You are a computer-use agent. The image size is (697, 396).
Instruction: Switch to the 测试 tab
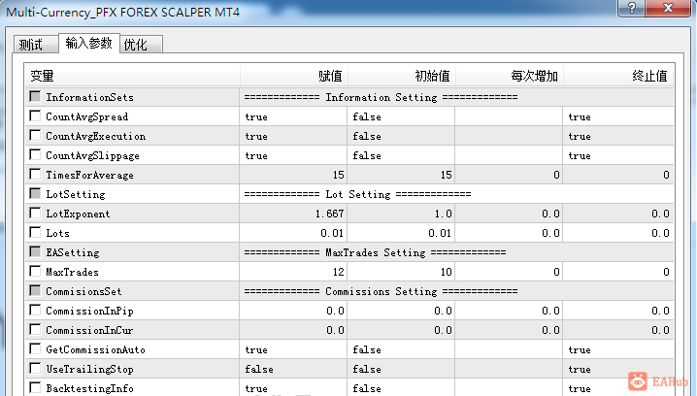tap(36, 45)
